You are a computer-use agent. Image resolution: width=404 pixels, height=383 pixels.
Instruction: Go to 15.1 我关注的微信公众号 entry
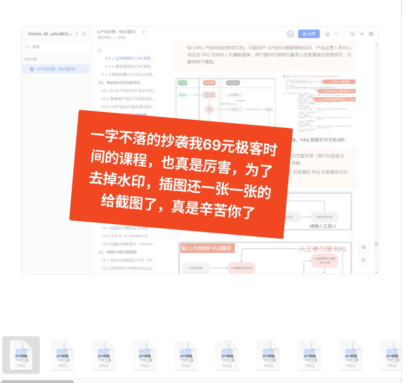pyautogui.click(x=128, y=260)
